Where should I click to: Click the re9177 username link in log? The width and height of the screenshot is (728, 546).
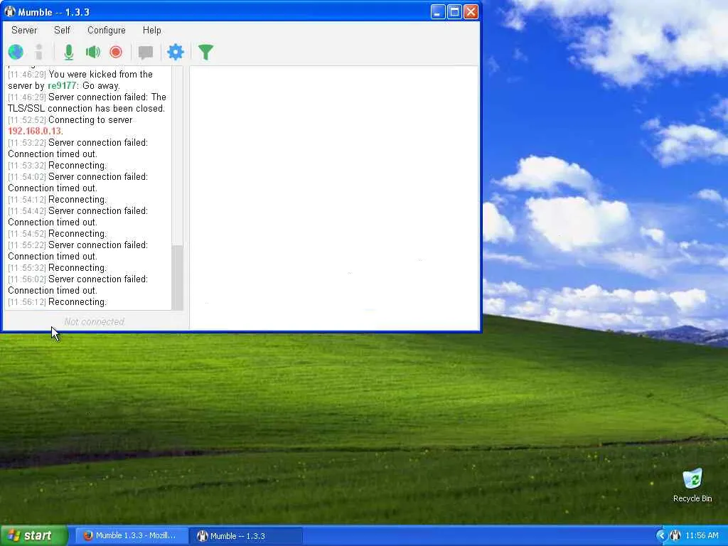[x=62, y=86]
